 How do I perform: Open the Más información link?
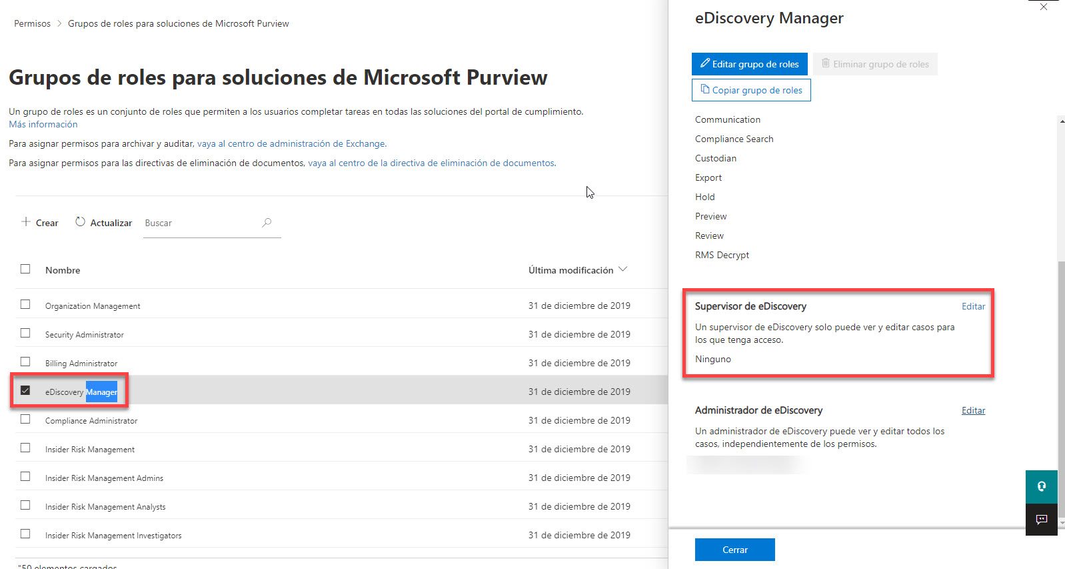43,124
